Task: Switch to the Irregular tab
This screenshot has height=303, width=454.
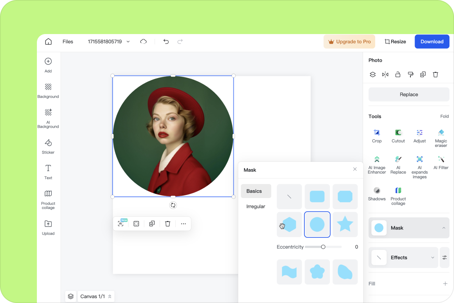Action: (x=256, y=206)
